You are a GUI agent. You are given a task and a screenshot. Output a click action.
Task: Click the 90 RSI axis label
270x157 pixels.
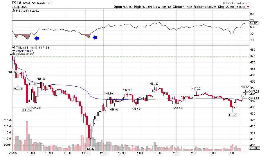tap(252, 14)
